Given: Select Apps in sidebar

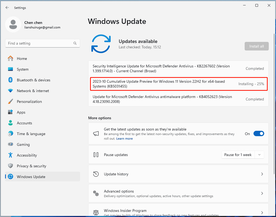Looking at the screenshot, I should 43,112.
